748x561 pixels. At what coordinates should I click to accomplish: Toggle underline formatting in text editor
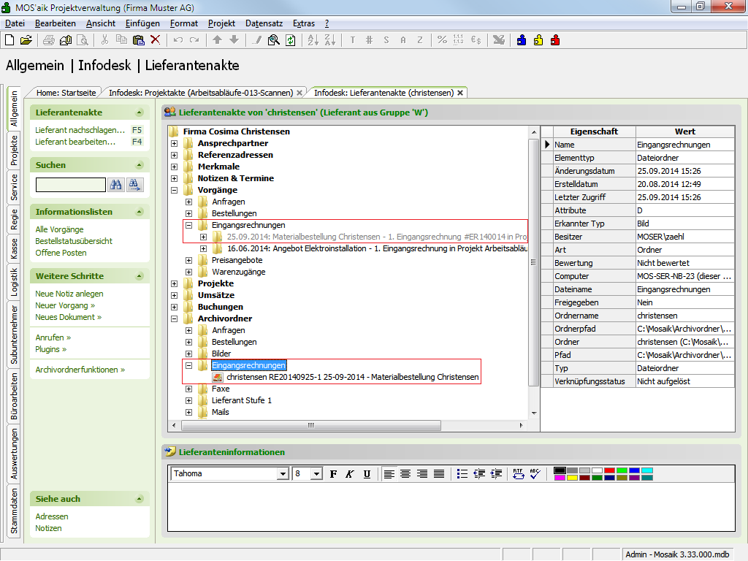point(367,474)
